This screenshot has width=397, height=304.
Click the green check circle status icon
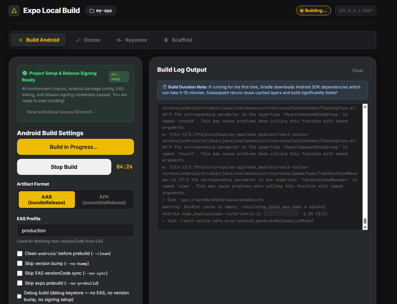(x=24, y=73)
